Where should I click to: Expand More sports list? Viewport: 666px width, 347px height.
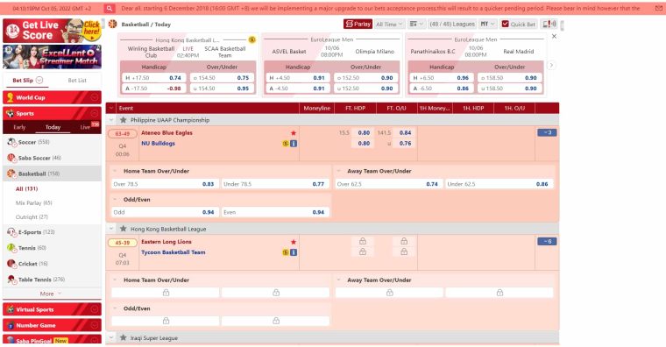coord(51,294)
